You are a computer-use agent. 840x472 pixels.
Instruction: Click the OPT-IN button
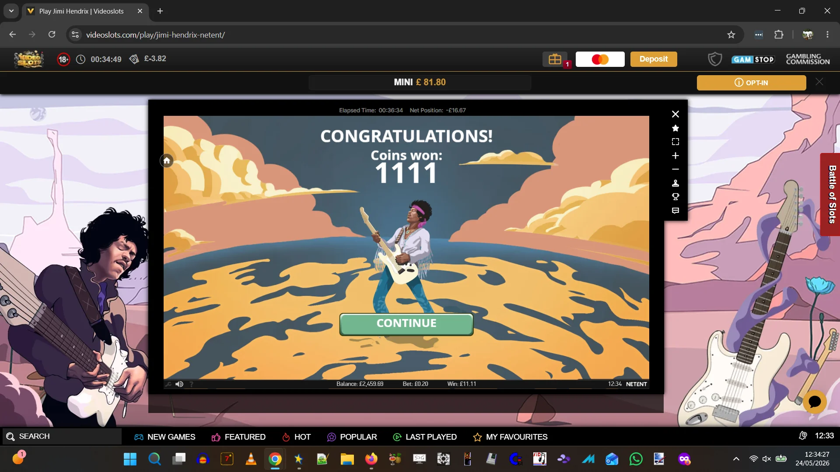click(x=751, y=83)
